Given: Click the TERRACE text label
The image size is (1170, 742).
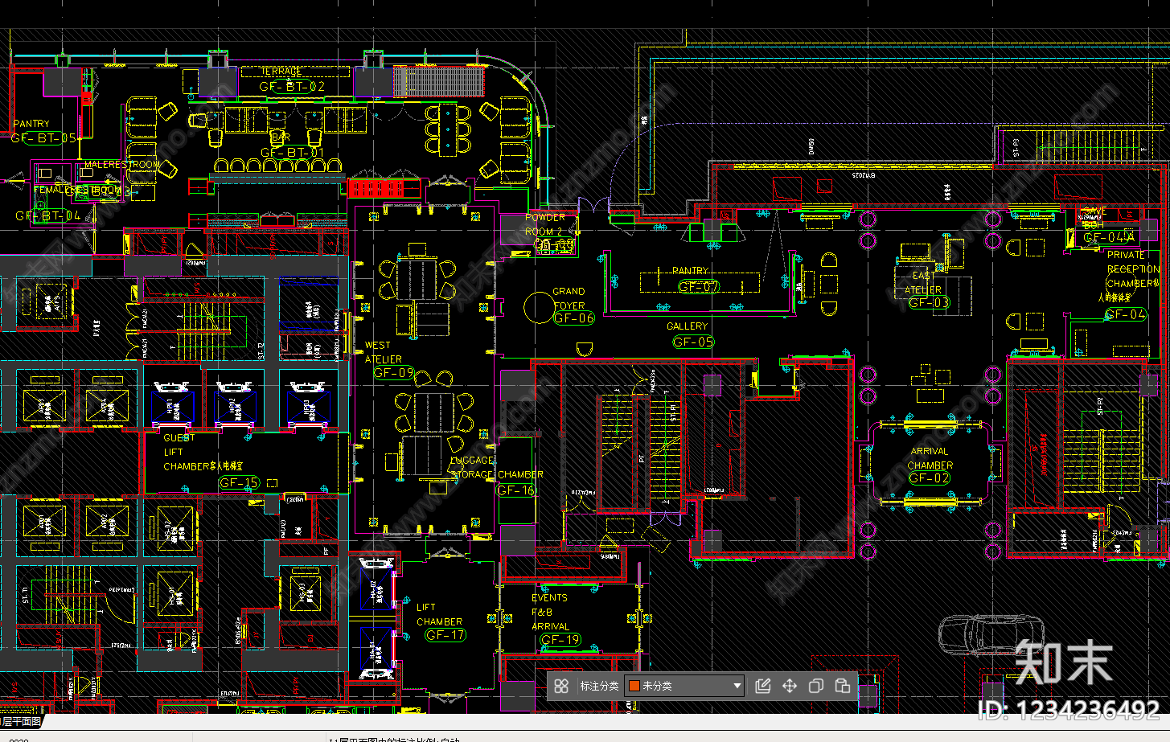Looking at the screenshot, I should click(x=281, y=72).
